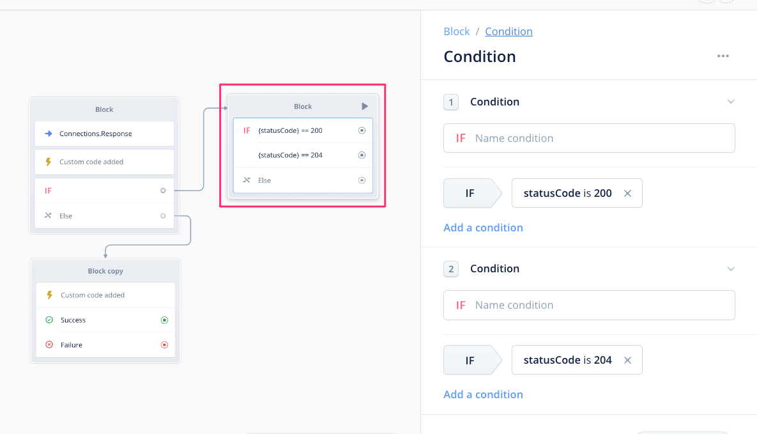Click the green Success check icon
This screenshot has width=757, height=434.
[49, 320]
